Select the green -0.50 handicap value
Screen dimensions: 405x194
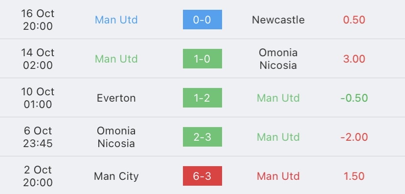tap(354, 98)
